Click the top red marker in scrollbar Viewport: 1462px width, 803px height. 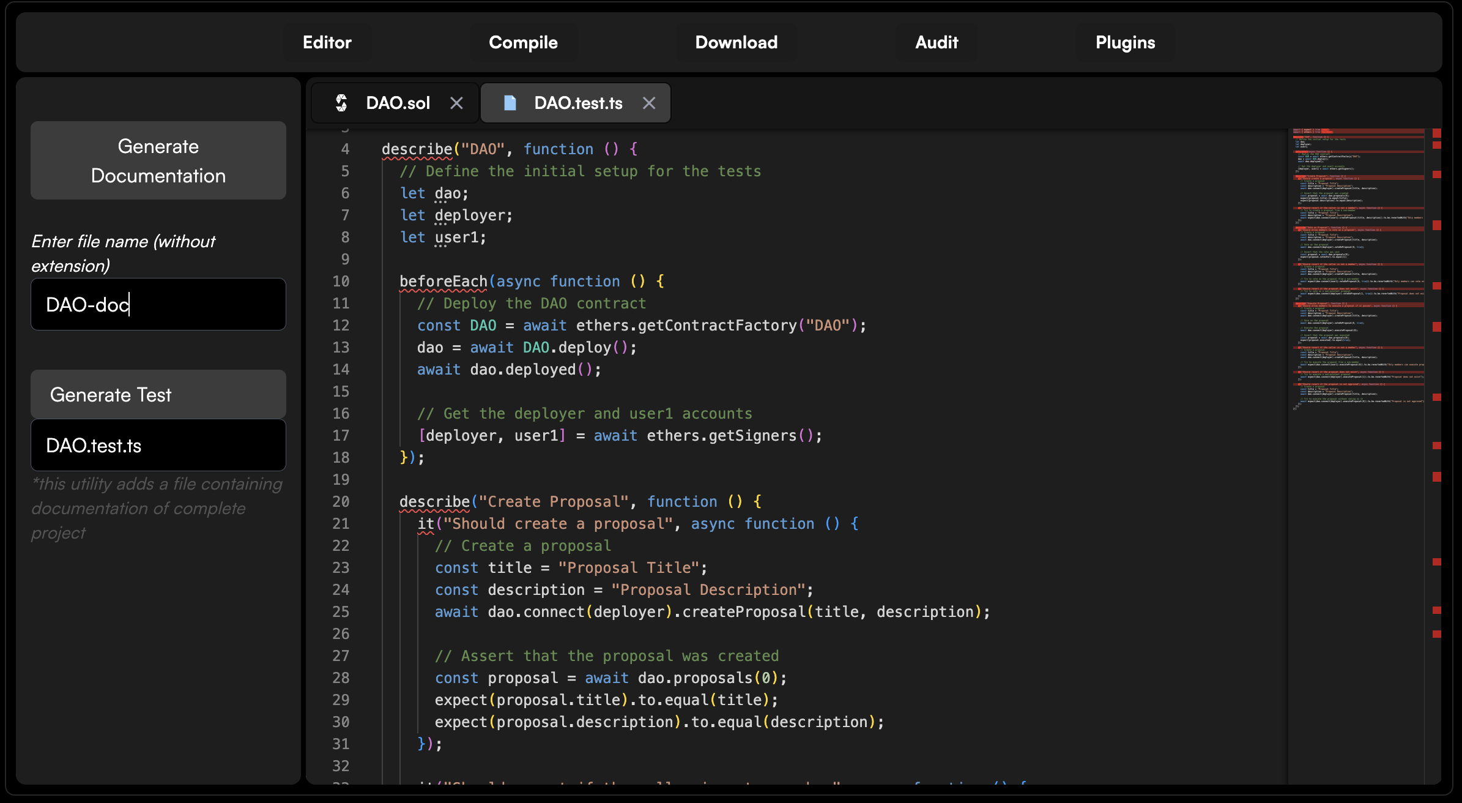[1436, 133]
